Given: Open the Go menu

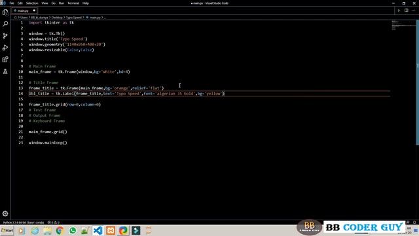Looking at the screenshot, I should point(54,3).
